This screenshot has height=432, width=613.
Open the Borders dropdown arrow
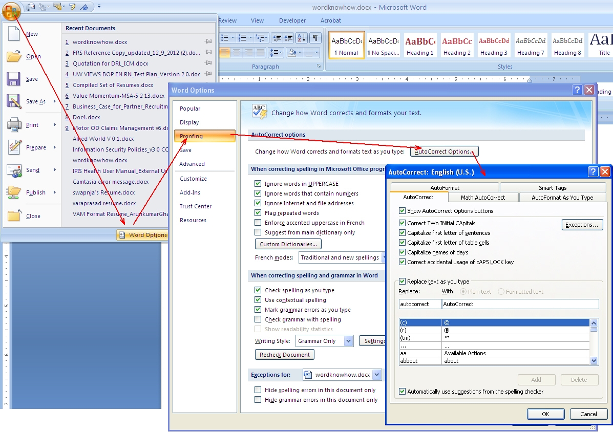click(x=317, y=52)
